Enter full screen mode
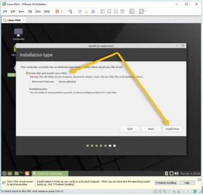 (116, 11)
